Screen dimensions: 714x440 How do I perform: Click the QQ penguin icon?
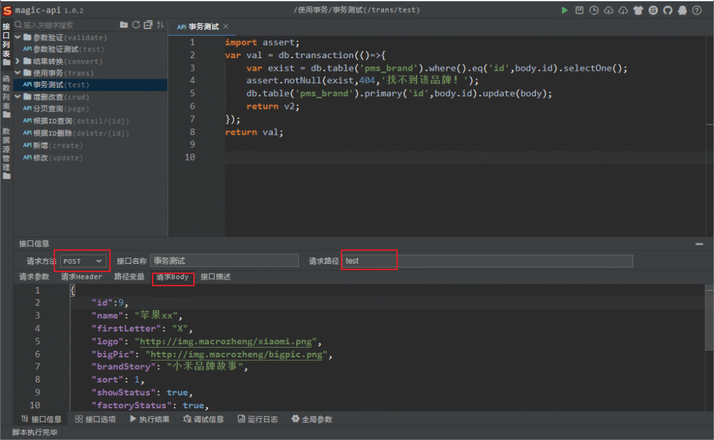coord(682,10)
